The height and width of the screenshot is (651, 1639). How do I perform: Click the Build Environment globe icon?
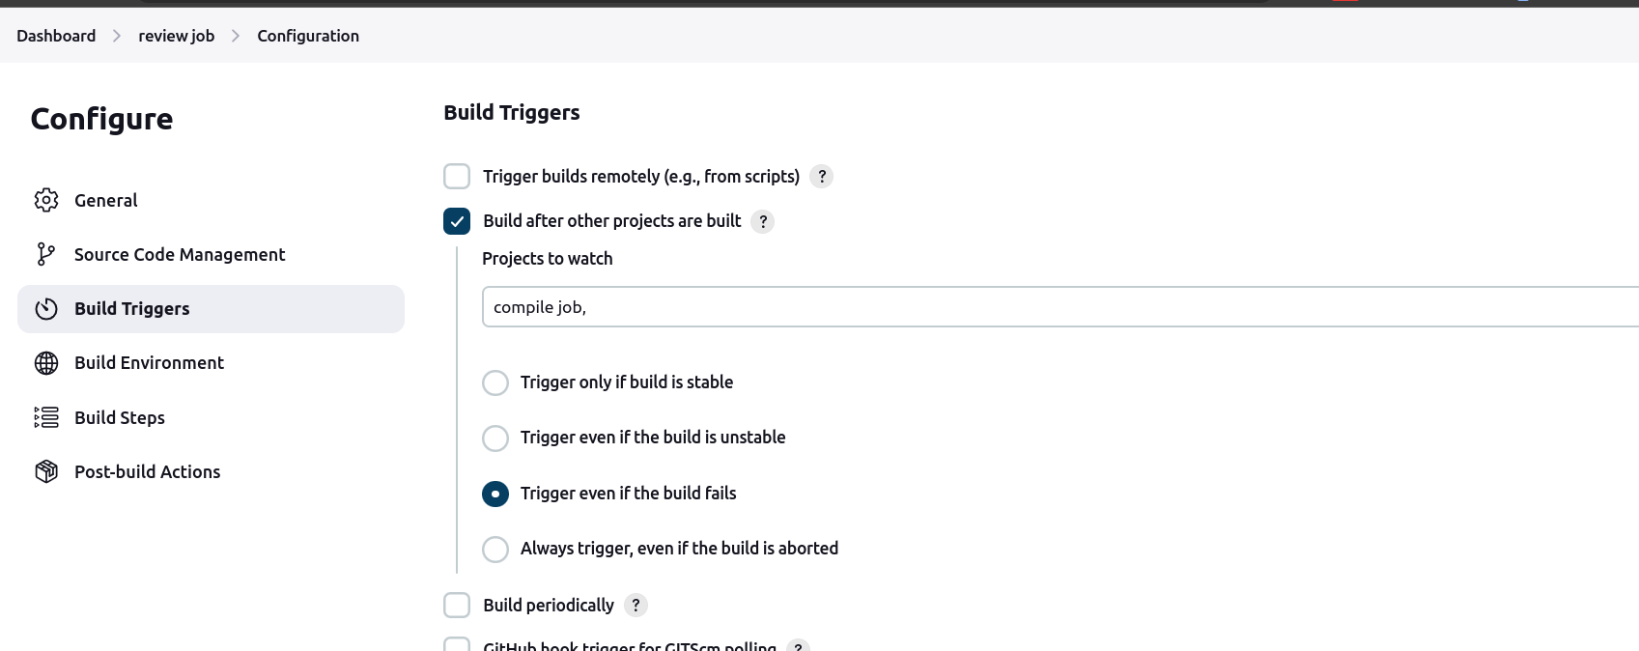[x=45, y=363]
